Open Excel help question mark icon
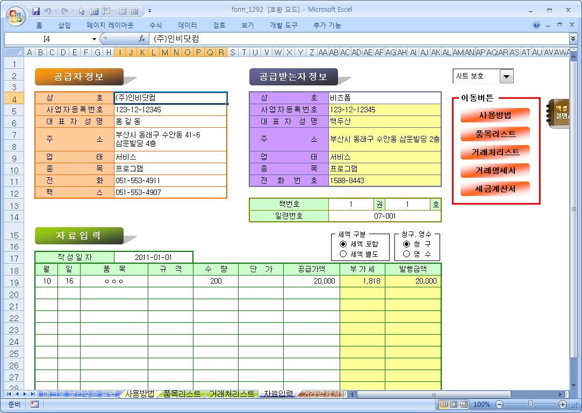The height and width of the screenshot is (413, 582). (536, 25)
